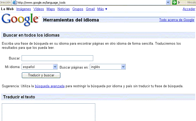Open the búsqueda avanzada link

pyautogui.click(x=50, y=86)
